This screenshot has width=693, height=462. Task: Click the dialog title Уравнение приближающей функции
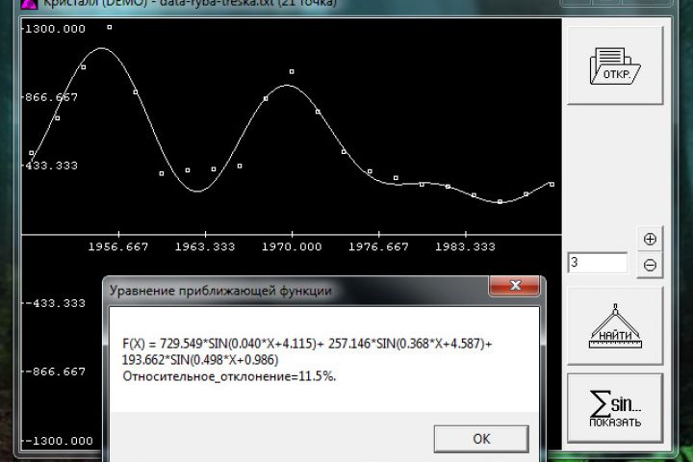pyautogui.click(x=220, y=291)
